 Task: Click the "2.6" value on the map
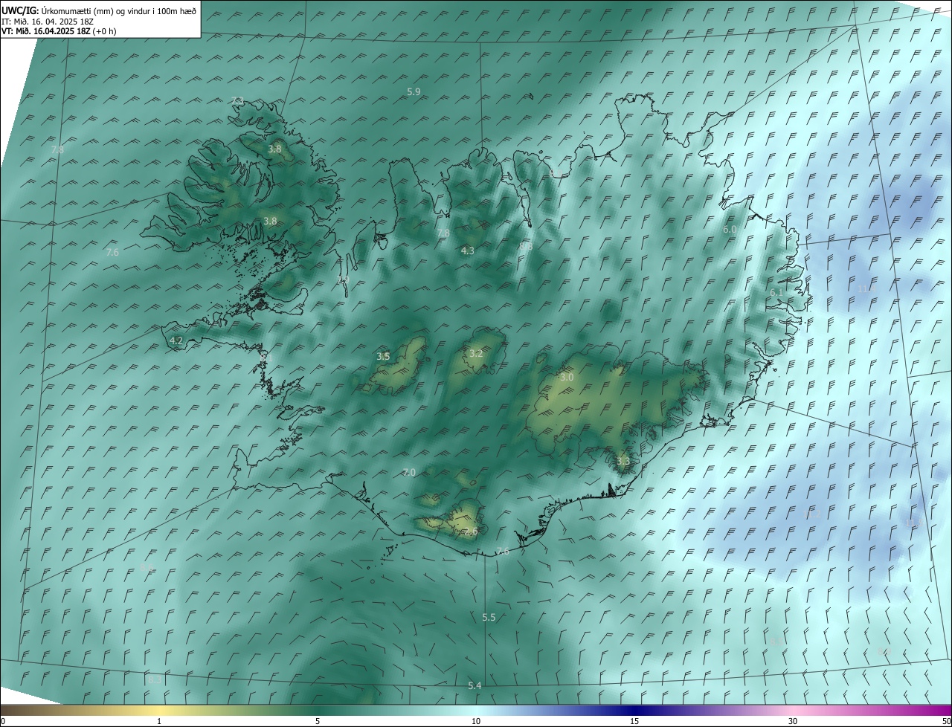coord(471,531)
